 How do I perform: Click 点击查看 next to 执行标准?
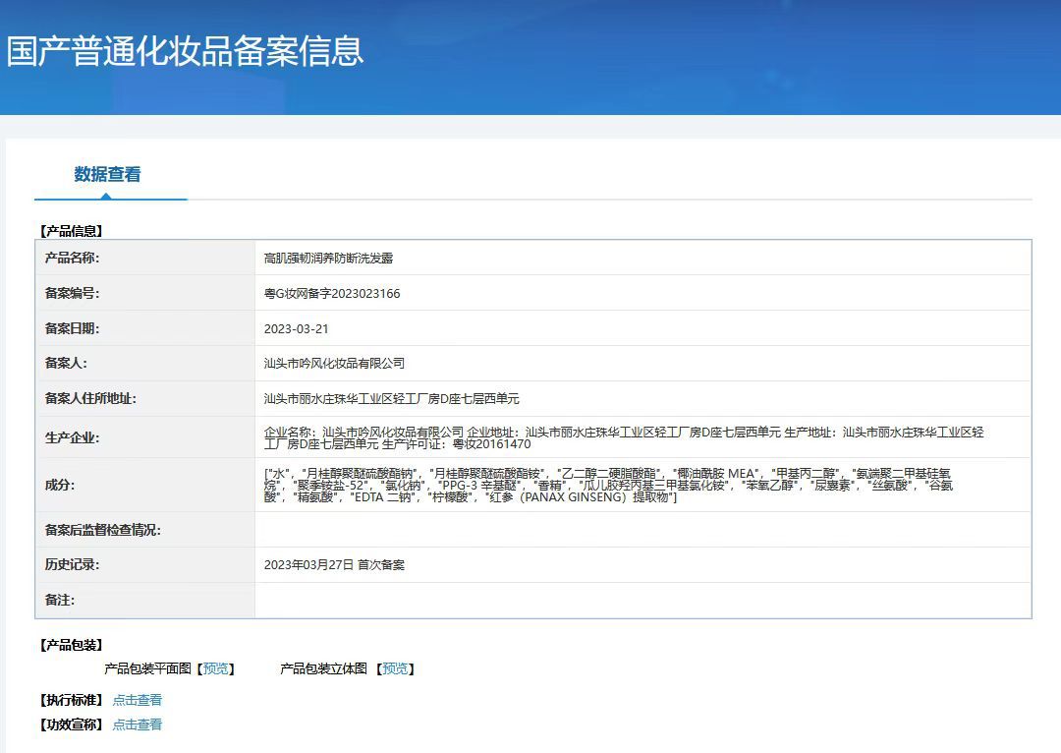pos(138,700)
